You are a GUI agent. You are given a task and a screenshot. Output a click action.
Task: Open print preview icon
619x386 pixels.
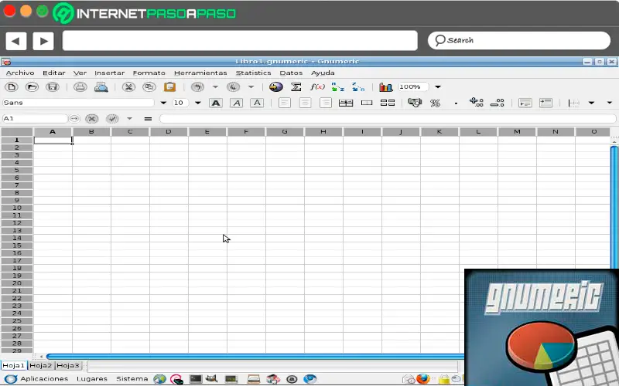pos(101,87)
